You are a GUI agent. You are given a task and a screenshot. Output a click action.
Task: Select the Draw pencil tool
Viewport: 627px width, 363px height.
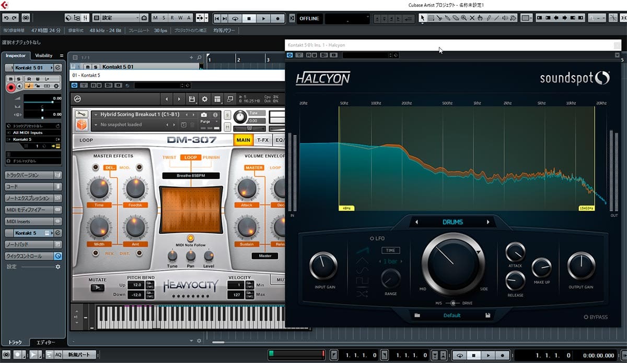tap(488, 18)
